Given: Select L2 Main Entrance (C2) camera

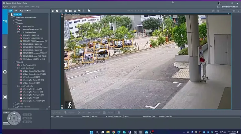Looking at the screenshot, I should point(32,77).
